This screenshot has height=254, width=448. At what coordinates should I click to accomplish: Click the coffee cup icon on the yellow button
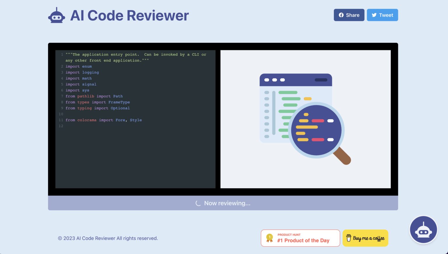[349, 238]
